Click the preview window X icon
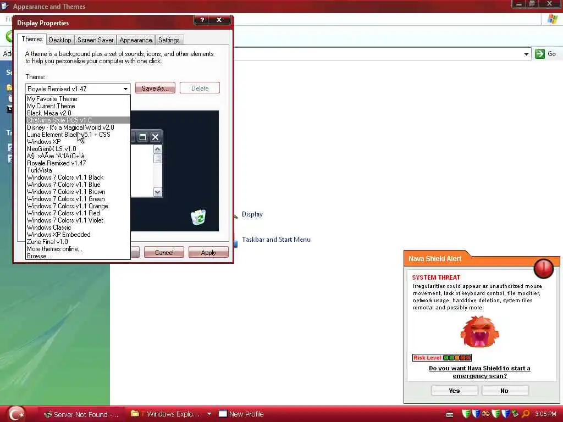563x422 pixels. (155, 137)
